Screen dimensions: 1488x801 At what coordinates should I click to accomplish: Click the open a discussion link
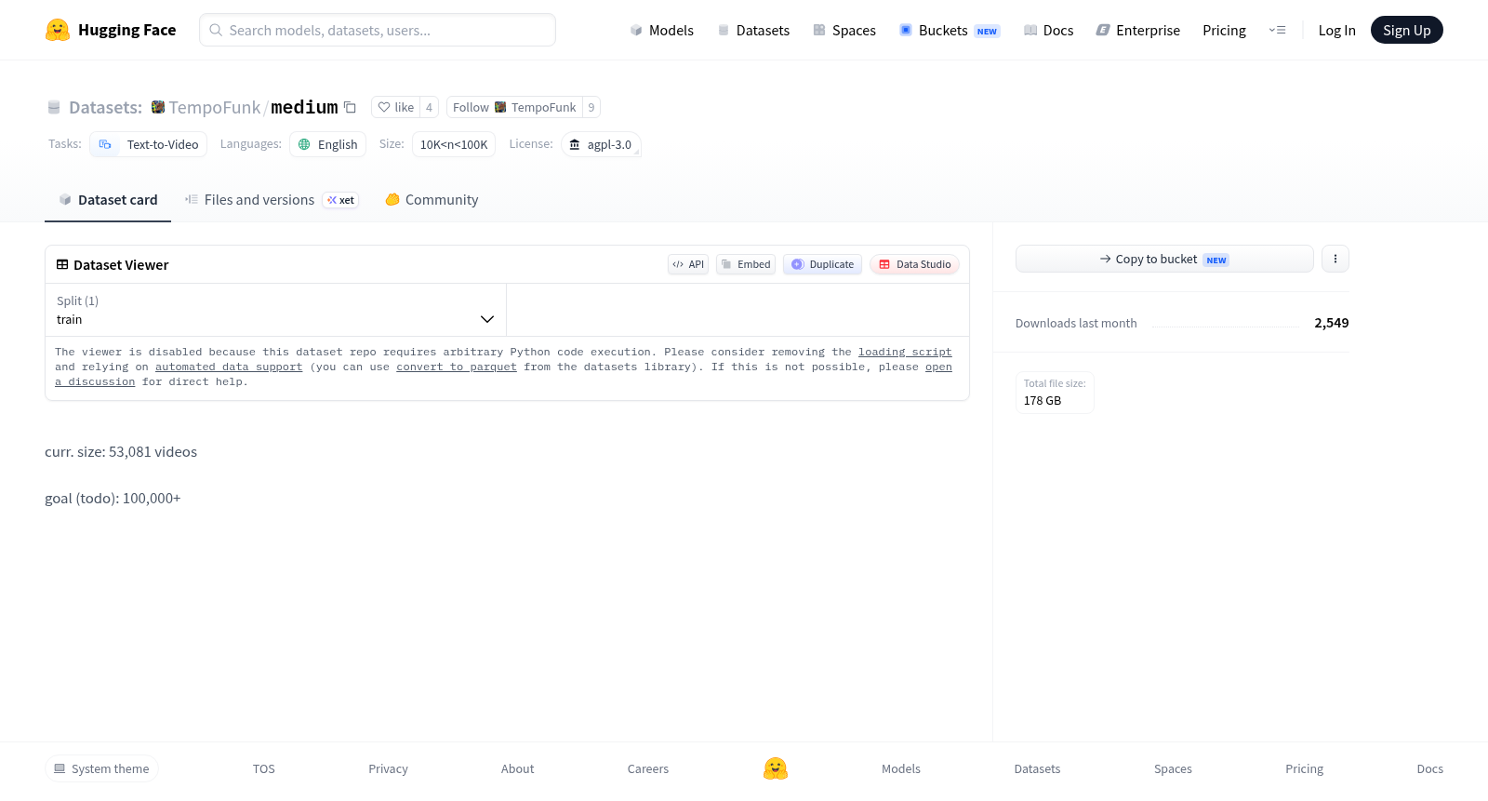(x=95, y=381)
